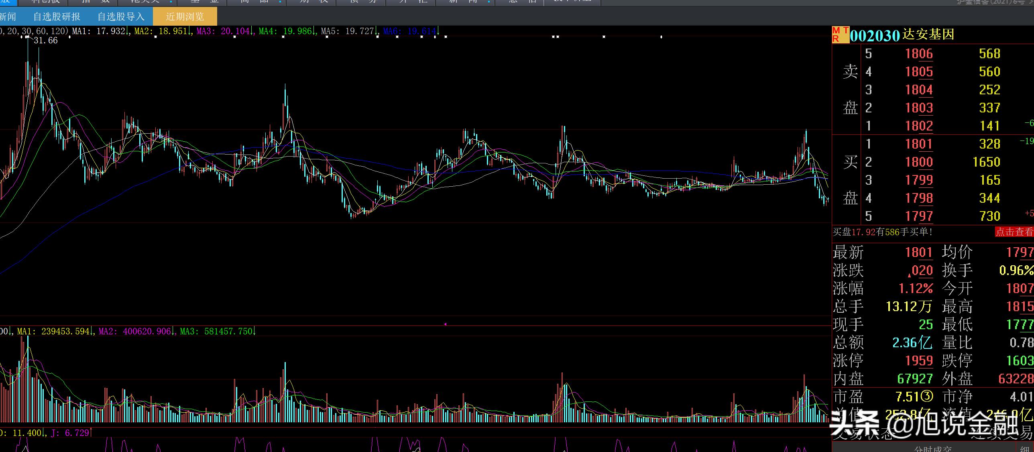Image resolution: width=1034 pixels, height=452 pixels.
Task: Switch to the 自选股研报 tab
Action: click(x=57, y=17)
